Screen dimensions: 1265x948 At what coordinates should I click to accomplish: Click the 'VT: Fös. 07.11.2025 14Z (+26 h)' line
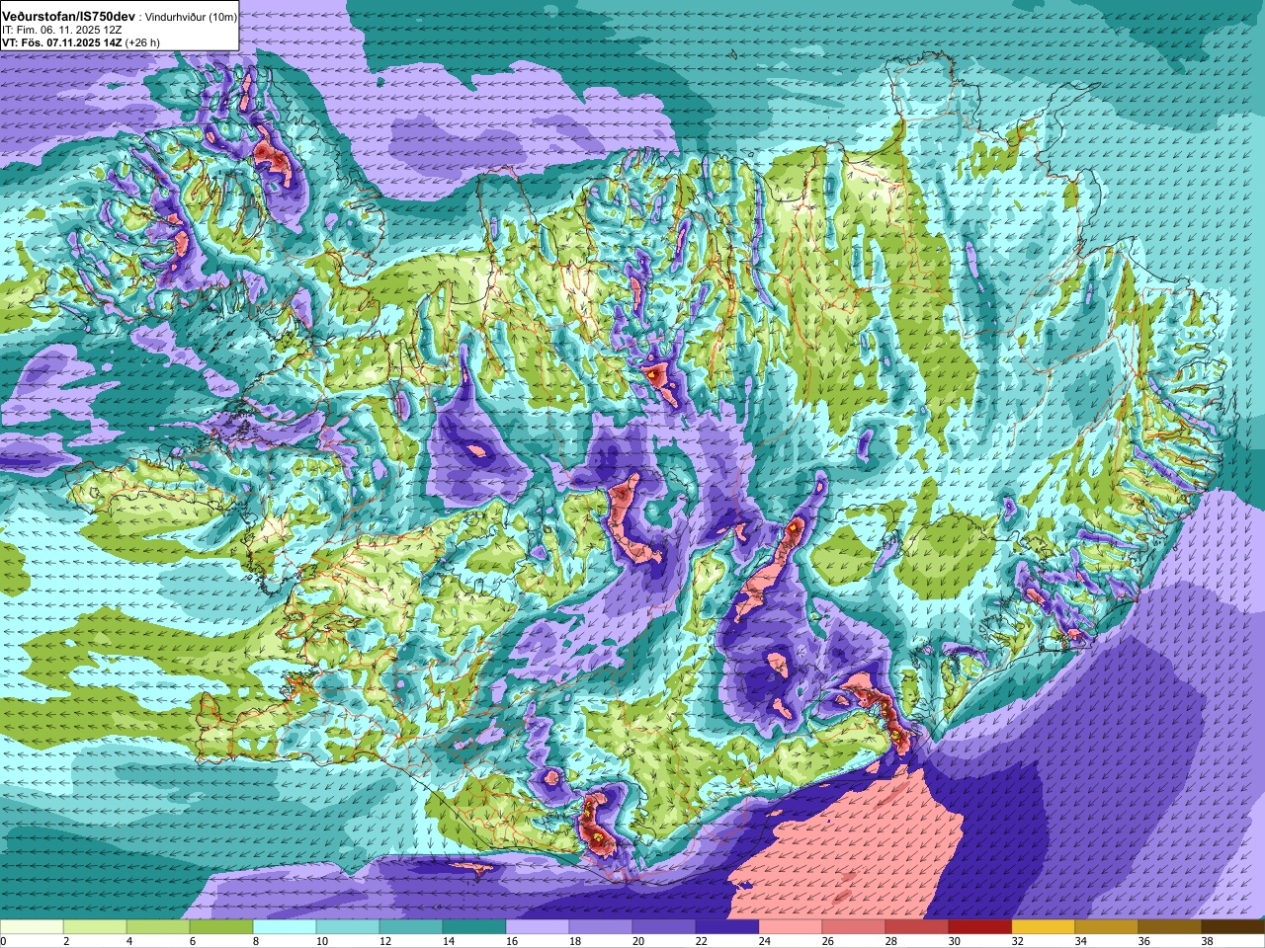pos(81,42)
